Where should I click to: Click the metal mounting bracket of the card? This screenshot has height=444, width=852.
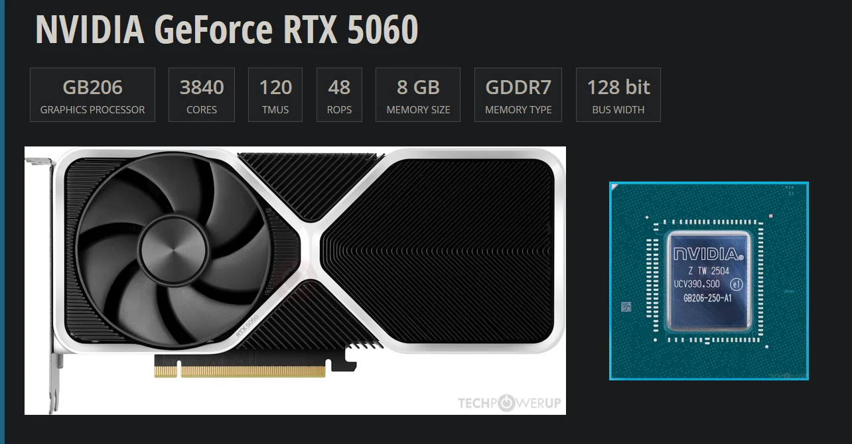tap(44, 278)
